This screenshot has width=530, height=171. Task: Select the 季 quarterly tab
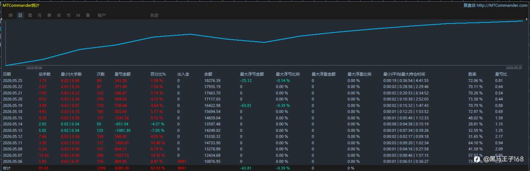point(49,15)
